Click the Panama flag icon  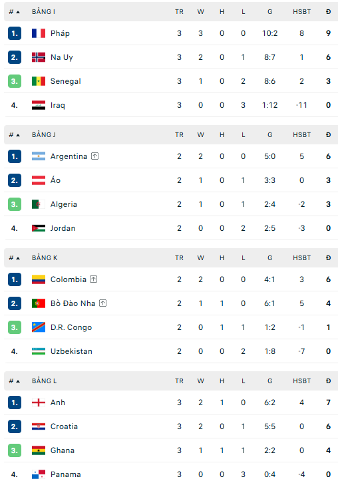pyautogui.click(x=39, y=474)
